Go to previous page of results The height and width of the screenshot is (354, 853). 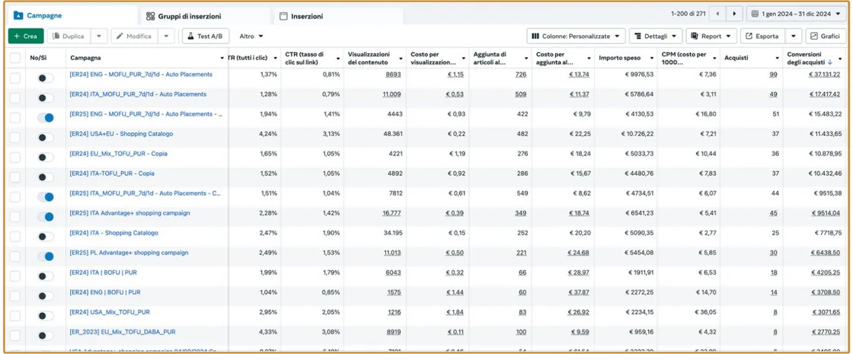click(x=719, y=14)
